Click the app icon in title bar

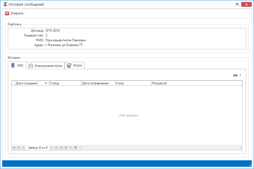pyautogui.click(x=5, y=4)
